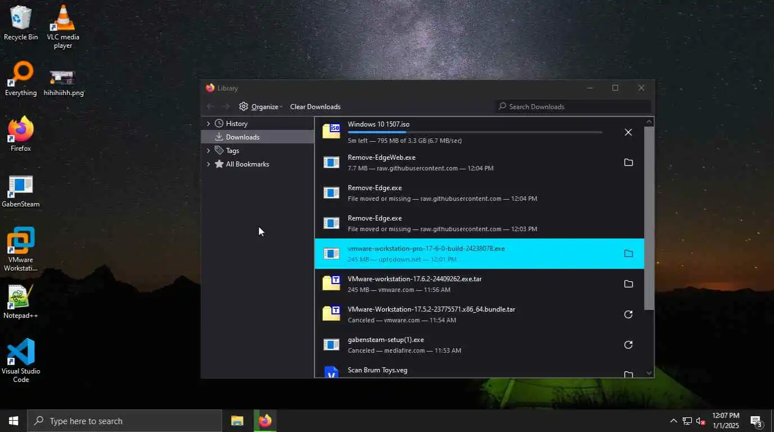Open the Organize dropdown menu
This screenshot has width=774, height=432.
(x=260, y=106)
